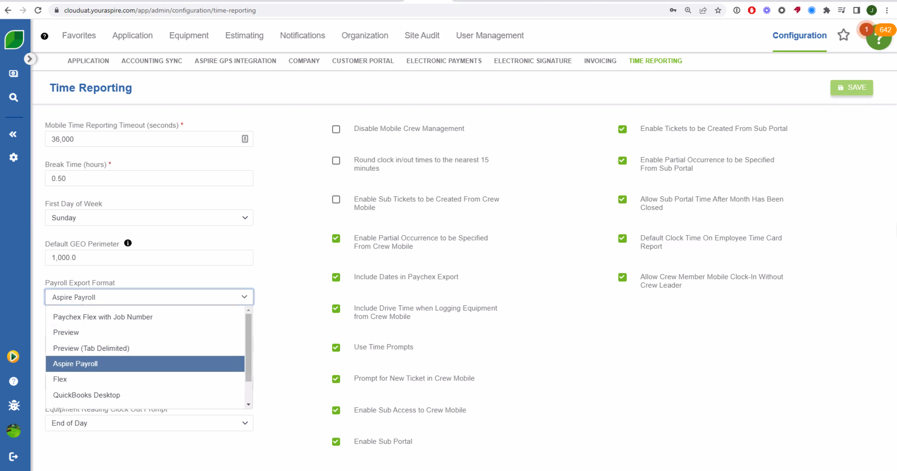Image resolution: width=897 pixels, height=471 pixels.
Task: Click the green SAVE button
Action: coord(852,88)
